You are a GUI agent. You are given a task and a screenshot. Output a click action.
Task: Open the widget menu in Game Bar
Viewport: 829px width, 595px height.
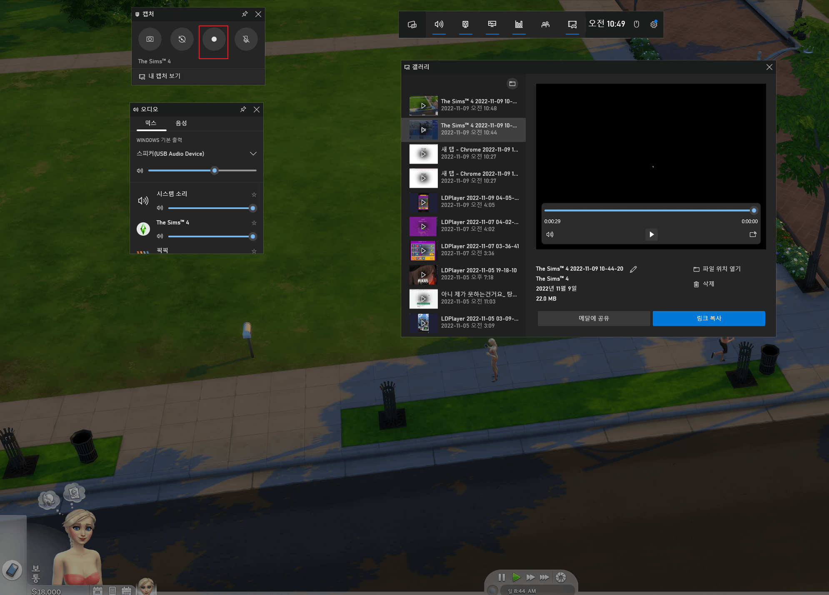412,25
